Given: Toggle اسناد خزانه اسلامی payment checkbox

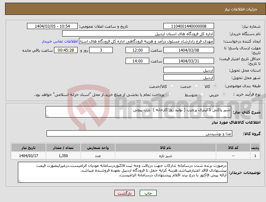Looking at the screenshot, I should (169, 94).
